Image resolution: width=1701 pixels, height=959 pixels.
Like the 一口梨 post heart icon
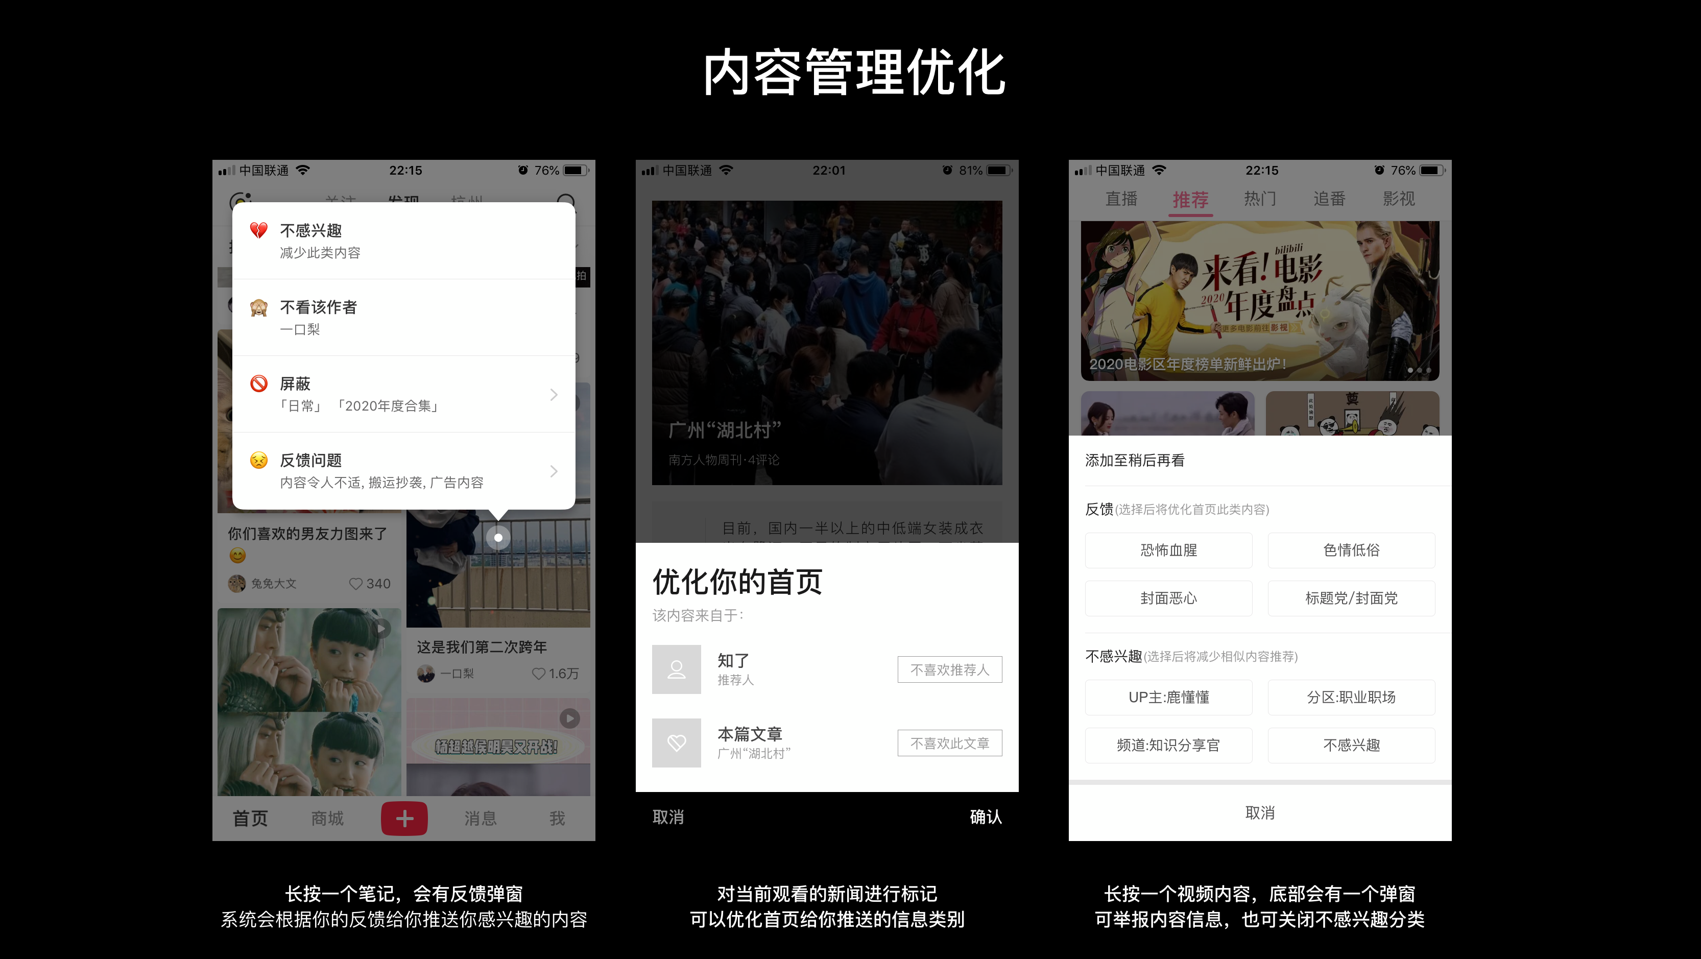[539, 674]
